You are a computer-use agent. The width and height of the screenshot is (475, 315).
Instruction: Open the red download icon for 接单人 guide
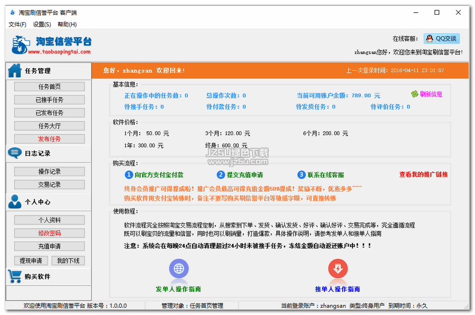(x=338, y=268)
